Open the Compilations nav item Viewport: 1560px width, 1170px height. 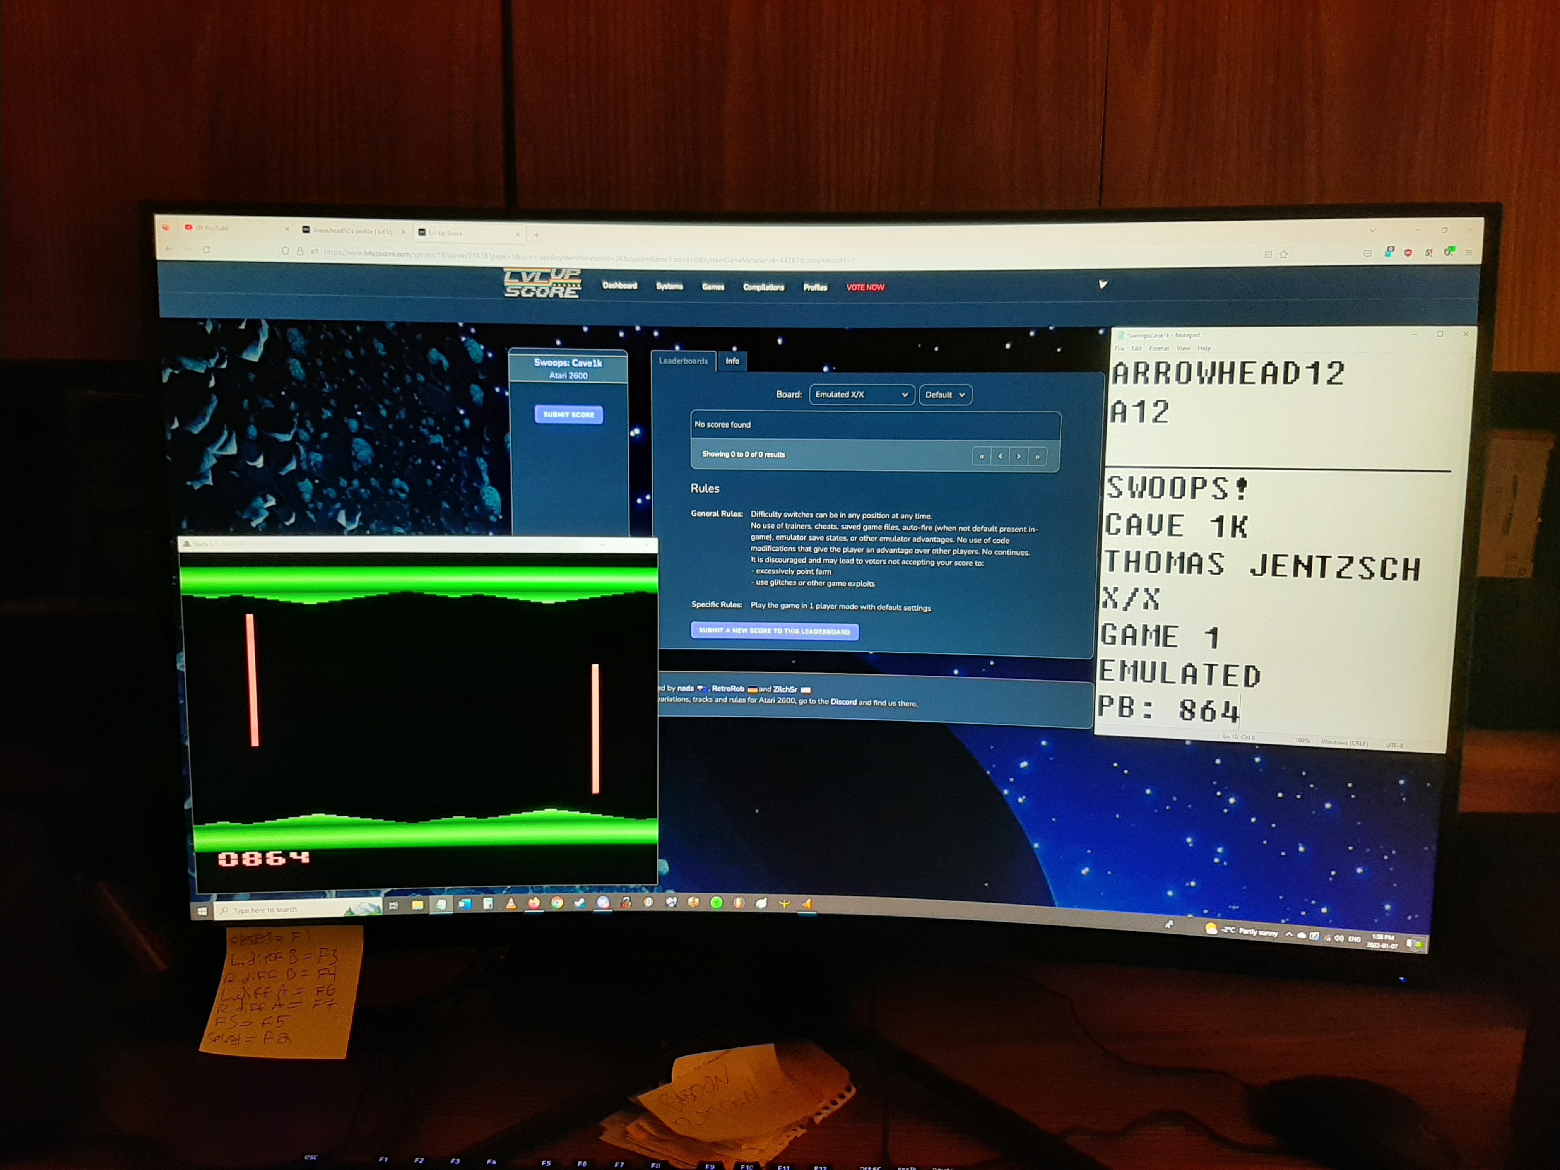coord(763,287)
